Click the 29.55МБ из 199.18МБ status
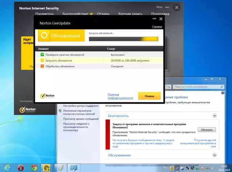232x172 pixels. click(130, 61)
